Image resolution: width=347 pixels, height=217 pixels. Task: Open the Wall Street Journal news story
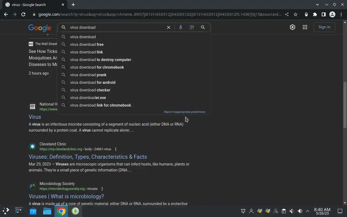pyautogui.click(x=43, y=58)
